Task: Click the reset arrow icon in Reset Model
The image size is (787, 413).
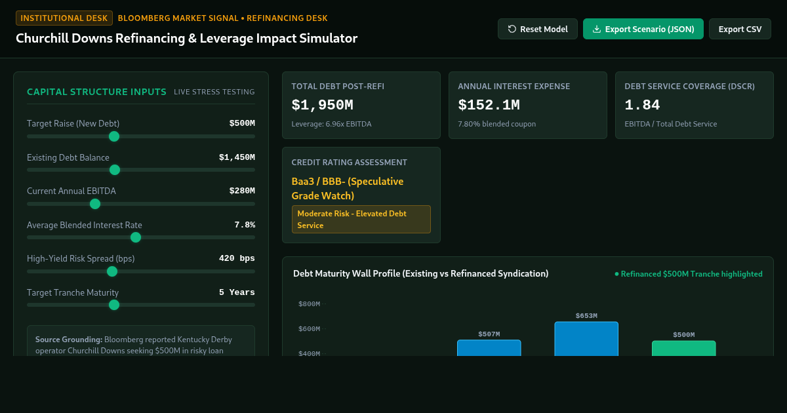Action: (x=512, y=29)
